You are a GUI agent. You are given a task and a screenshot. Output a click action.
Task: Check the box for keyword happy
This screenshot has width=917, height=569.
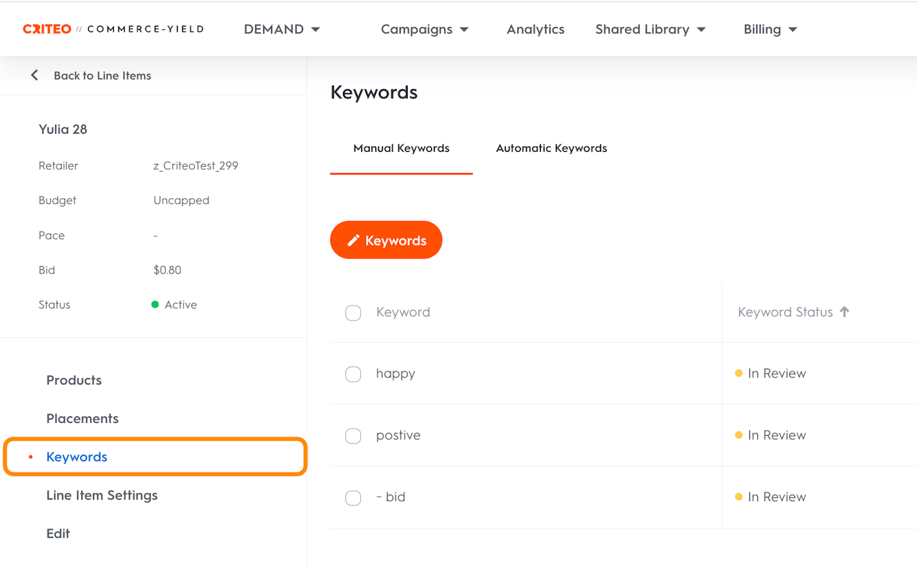click(353, 374)
